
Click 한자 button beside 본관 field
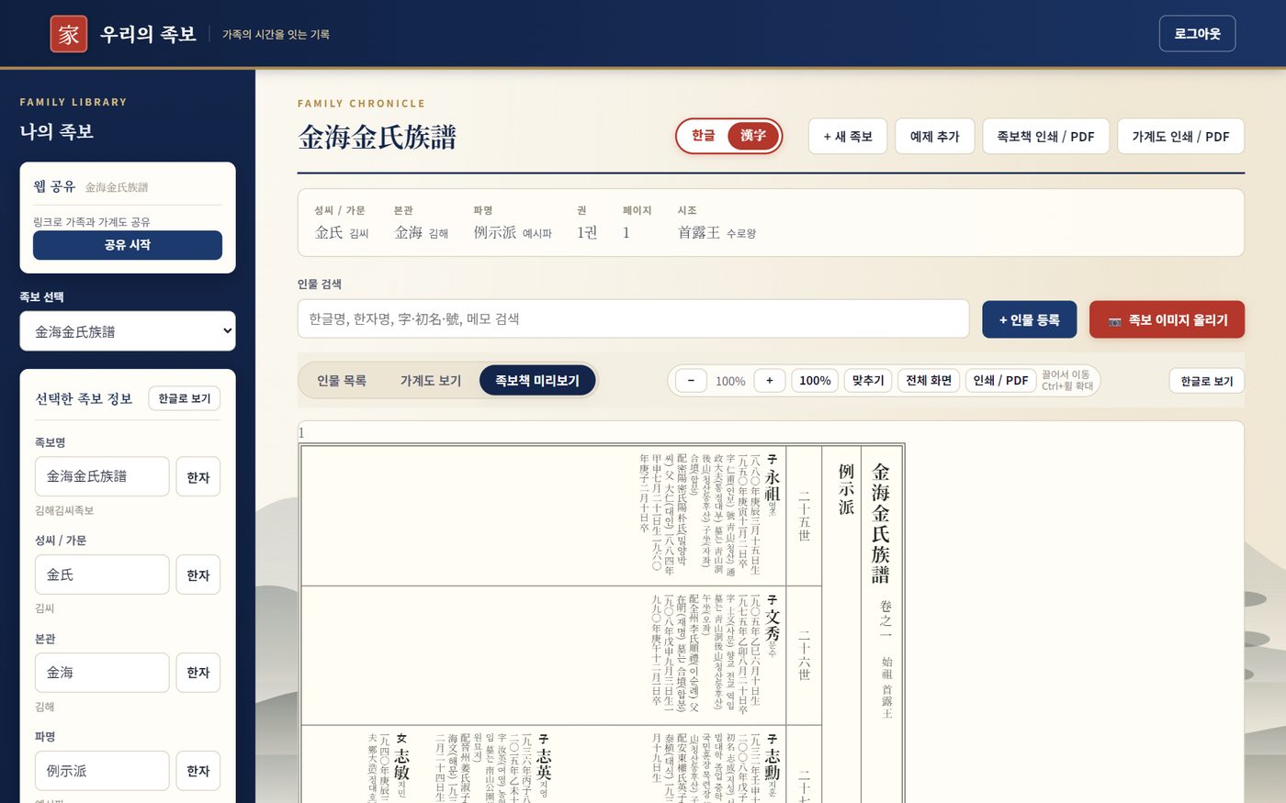point(198,673)
